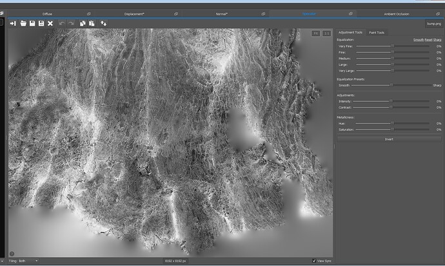Viewport: 445px width, 266px height.
Task: Open the Tiling dropdown set to Both
Action: pyautogui.click(x=28, y=261)
